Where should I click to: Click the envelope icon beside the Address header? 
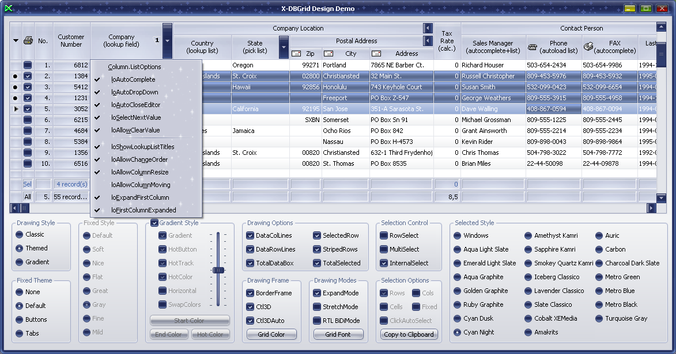(x=377, y=54)
